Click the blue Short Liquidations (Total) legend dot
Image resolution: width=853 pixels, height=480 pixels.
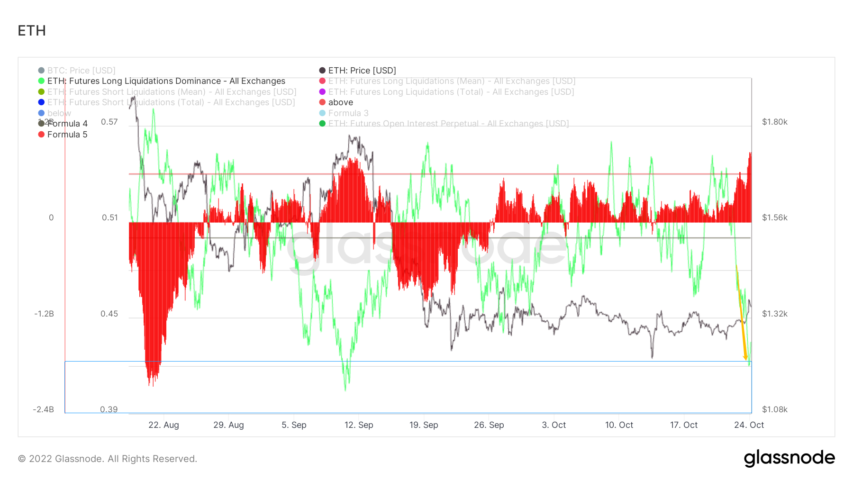41,102
